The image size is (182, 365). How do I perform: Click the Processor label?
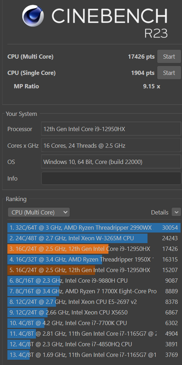pos(20,129)
